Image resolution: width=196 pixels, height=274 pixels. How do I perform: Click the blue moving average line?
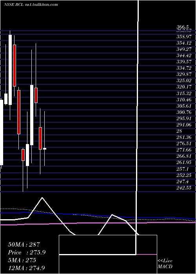coord(98,215)
